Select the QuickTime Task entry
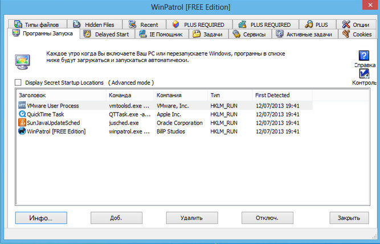This screenshot has height=244, width=380. [x=165, y=114]
